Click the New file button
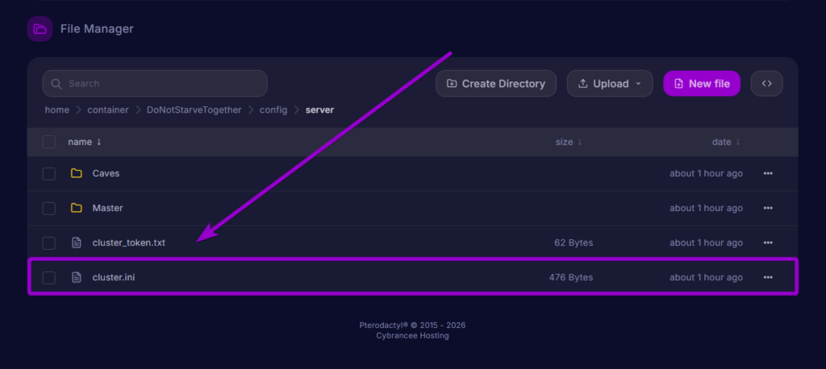Screen dimensions: 826x369 pyautogui.click(x=702, y=83)
